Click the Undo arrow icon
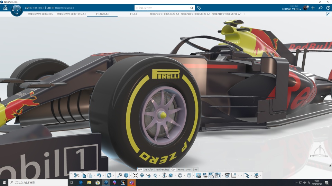Viewport: 332px width, 186px height. click(x=99, y=175)
